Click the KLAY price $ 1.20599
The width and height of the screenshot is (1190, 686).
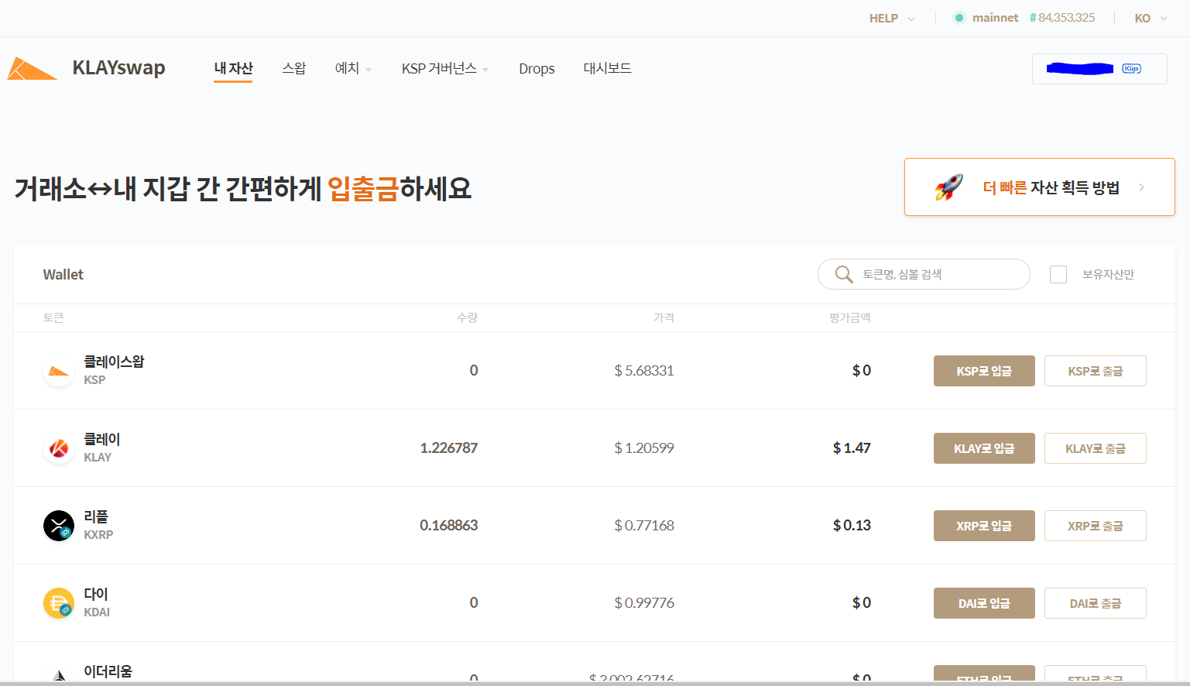(x=644, y=448)
